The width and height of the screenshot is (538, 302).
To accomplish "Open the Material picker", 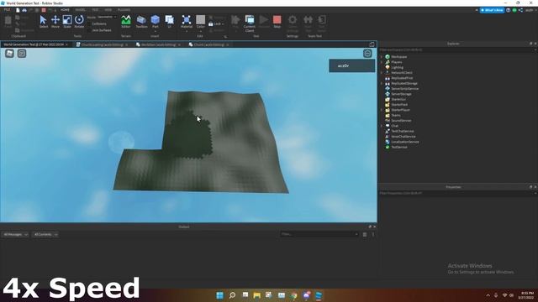I will pos(187,21).
